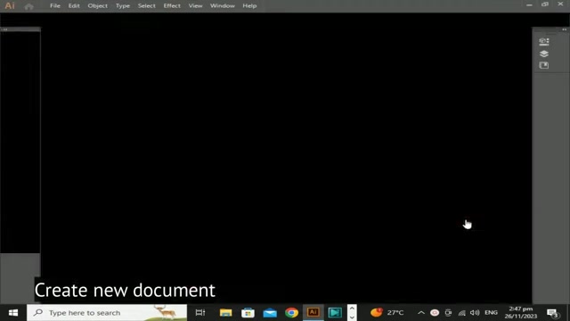Screen dimensions: 570x321
Task: Open File Explorer from the taskbar
Action: pos(225,313)
